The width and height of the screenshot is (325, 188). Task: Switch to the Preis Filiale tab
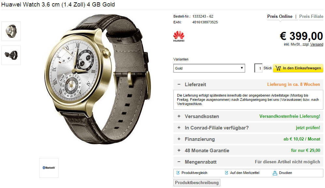311,17
